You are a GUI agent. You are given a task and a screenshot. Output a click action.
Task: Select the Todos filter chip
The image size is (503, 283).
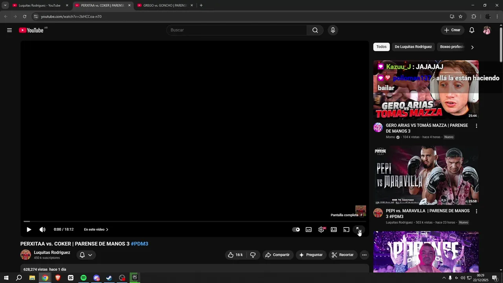(381, 47)
